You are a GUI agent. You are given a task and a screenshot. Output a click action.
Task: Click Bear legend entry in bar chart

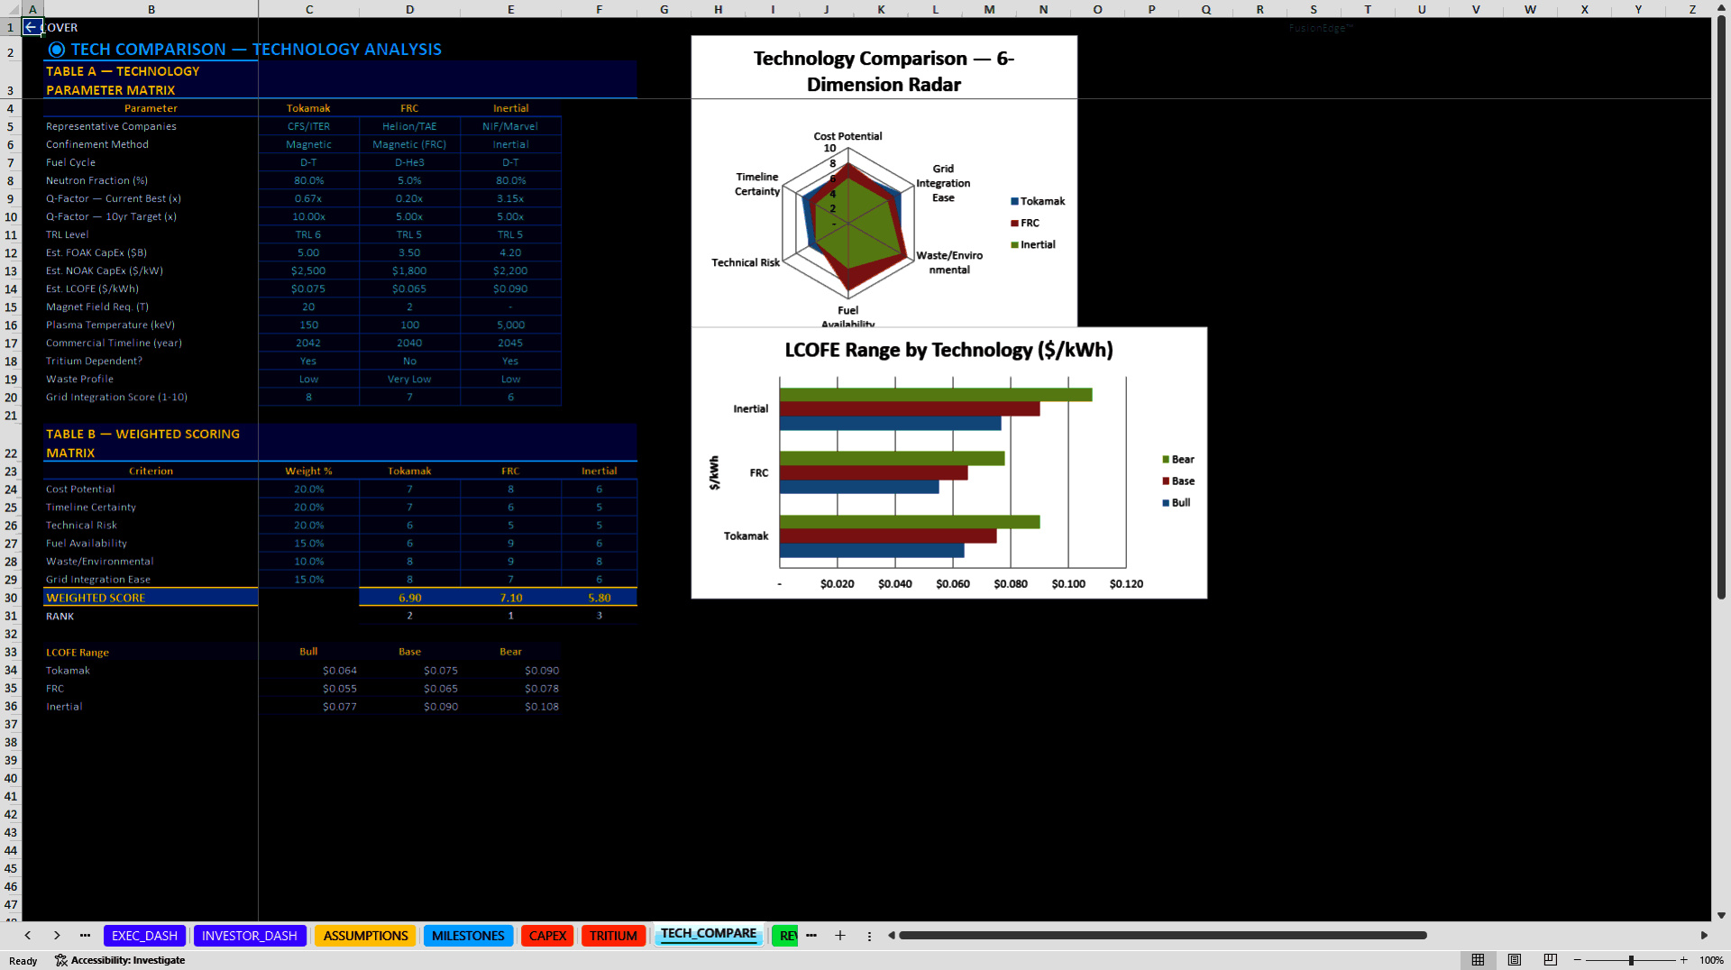coord(1178,460)
